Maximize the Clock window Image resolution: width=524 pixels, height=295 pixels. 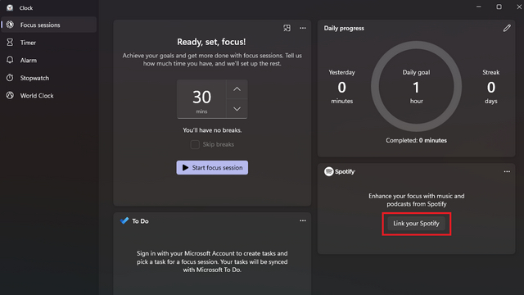pos(499,7)
